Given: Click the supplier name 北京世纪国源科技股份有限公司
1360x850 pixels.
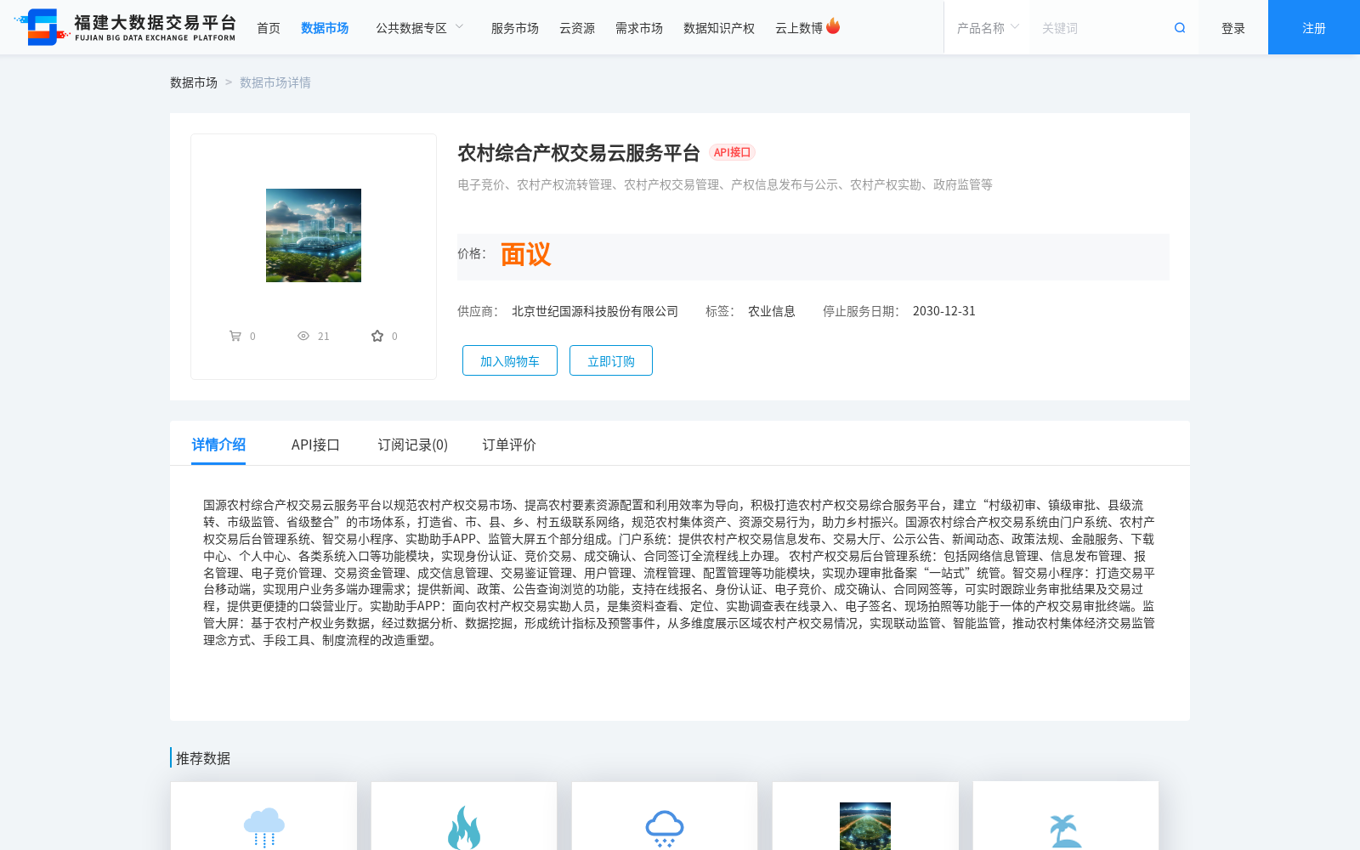Looking at the screenshot, I should click(595, 311).
